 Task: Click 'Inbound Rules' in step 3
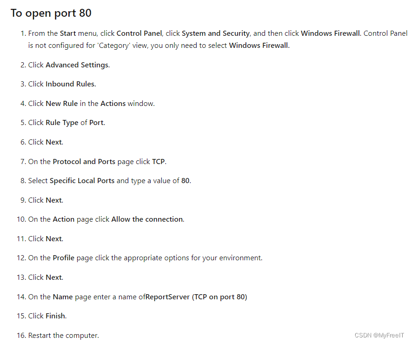70,84
